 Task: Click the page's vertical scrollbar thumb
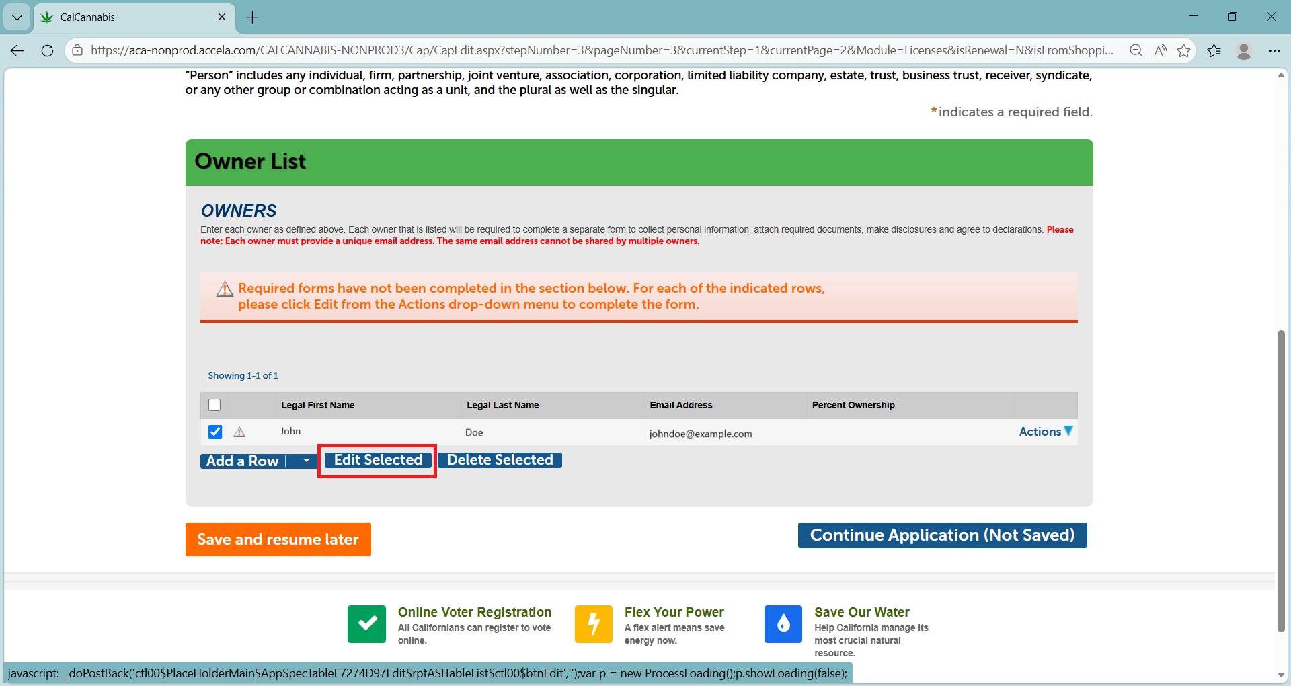pos(1281,481)
